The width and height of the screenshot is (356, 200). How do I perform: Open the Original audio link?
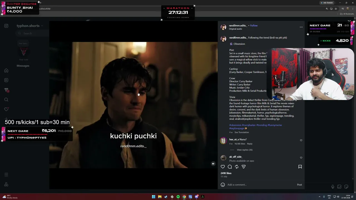click(x=236, y=29)
